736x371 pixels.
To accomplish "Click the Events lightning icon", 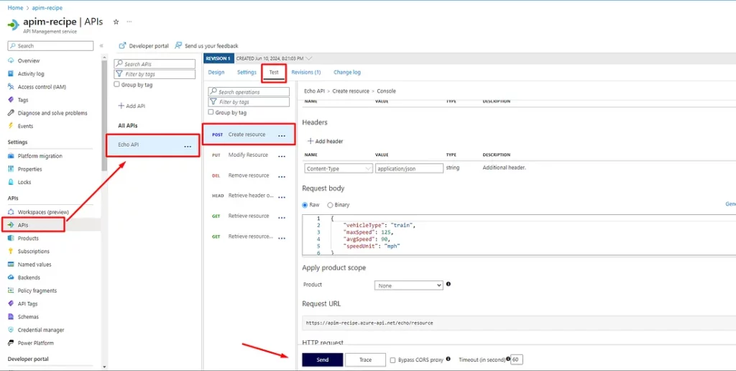I will pos(11,126).
